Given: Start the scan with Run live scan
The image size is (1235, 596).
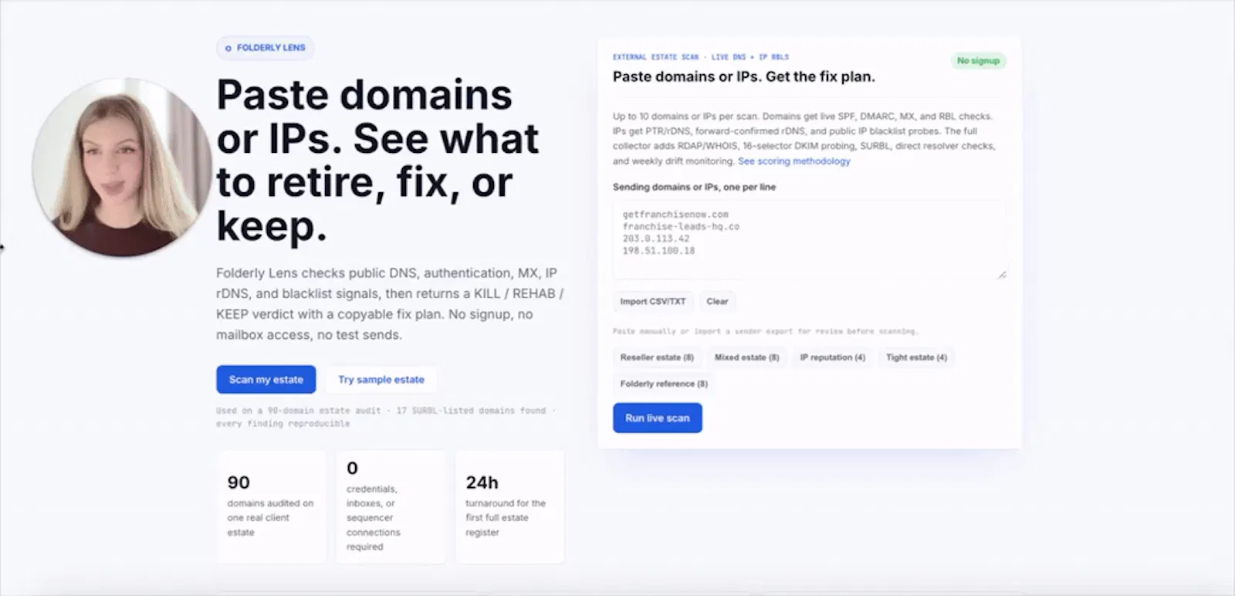Looking at the screenshot, I should tap(657, 418).
